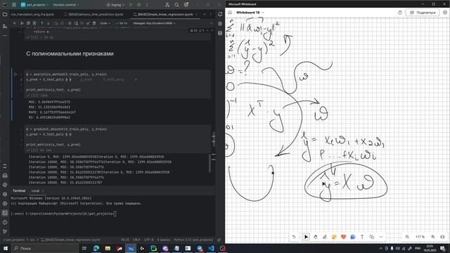Open the Managed Jupyter server dropdown

(154, 23)
